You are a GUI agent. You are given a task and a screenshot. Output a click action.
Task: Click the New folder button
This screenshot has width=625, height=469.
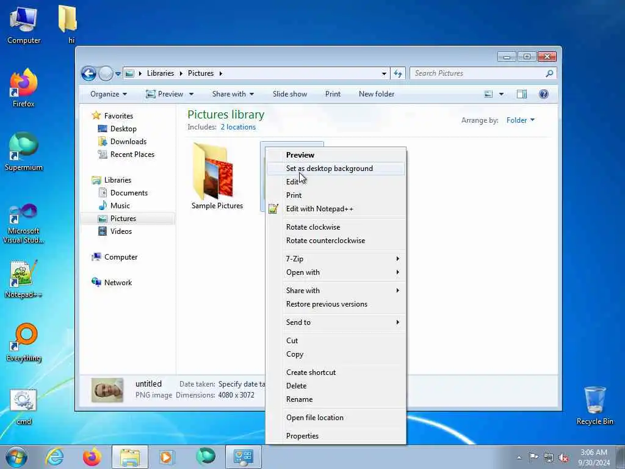(x=377, y=94)
